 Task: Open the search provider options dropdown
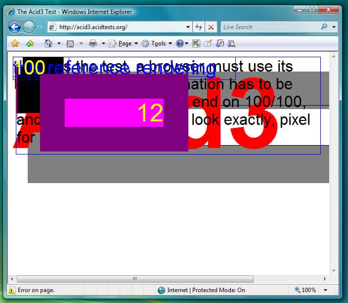point(334,27)
